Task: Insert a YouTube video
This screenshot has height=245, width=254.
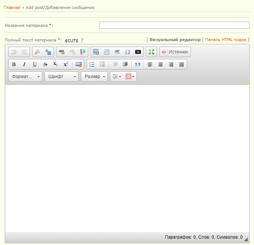Action: pyautogui.click(x=138, y=52)
